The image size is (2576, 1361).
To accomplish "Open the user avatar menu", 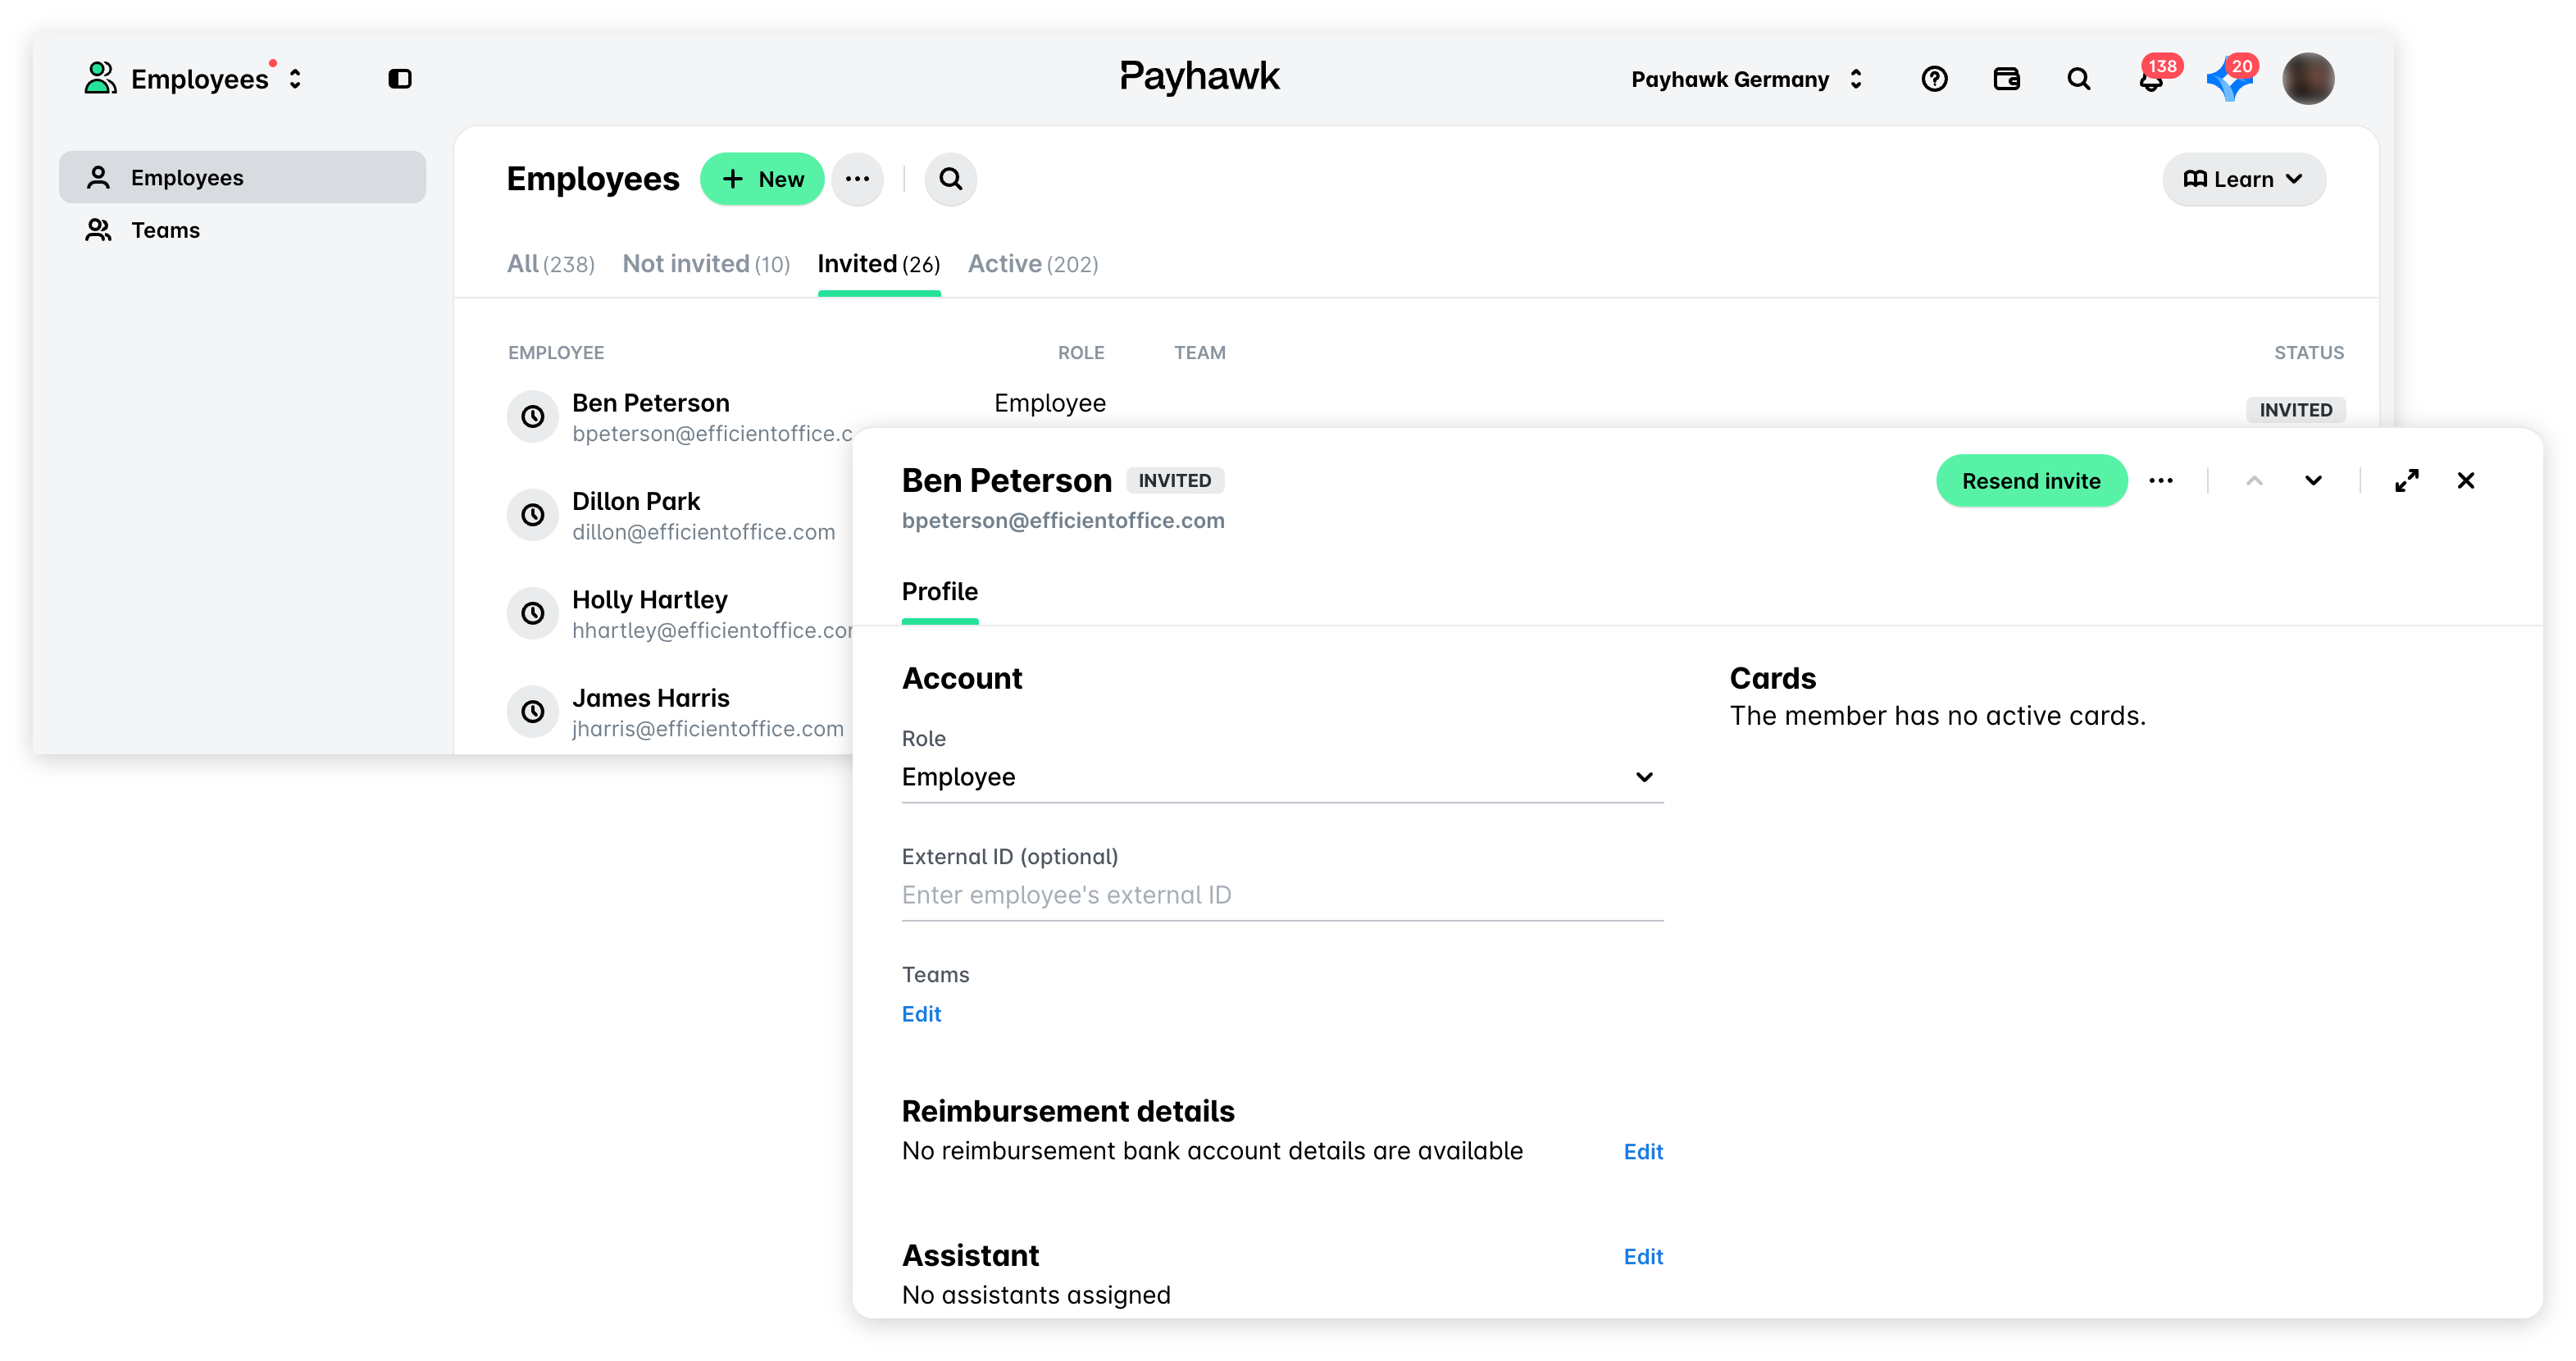I will (2308, 79).
